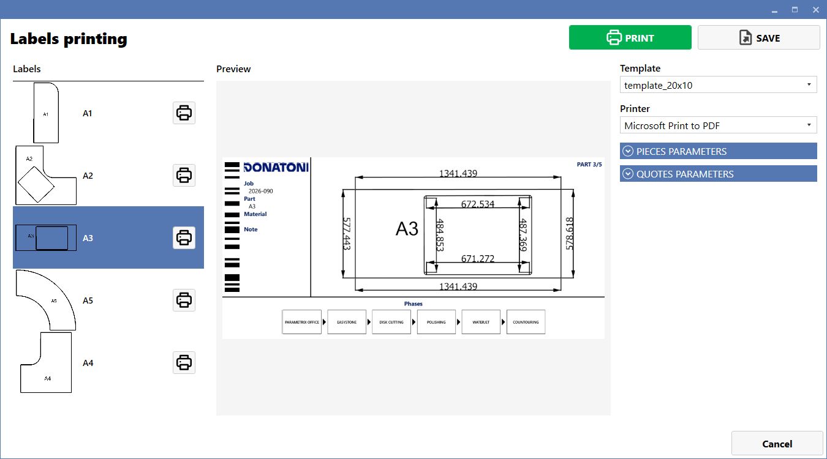Open the Printer dropdown Microsoft Print to PDF

(719, 125)
